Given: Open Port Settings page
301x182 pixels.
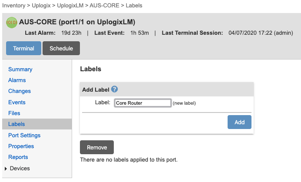Looking at the screenshot, I should pos(24,136).
